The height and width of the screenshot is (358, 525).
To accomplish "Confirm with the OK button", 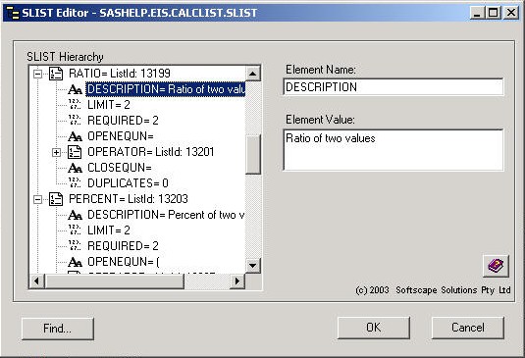I will (373, 328).
